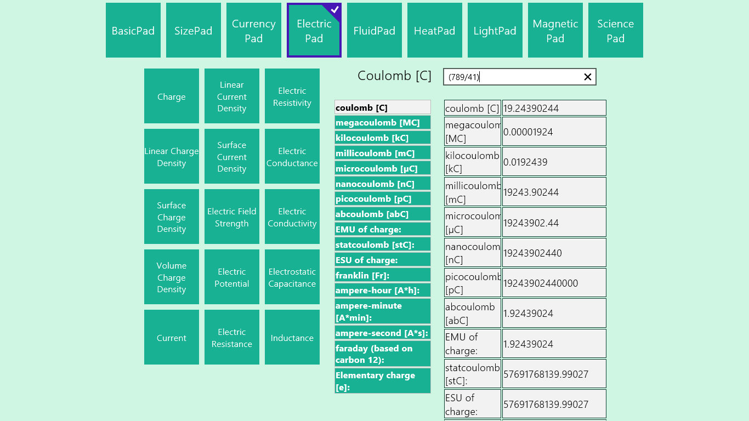749x421 pixels.
Task: Click the coulomb value input field
Action: pos(513,77)
